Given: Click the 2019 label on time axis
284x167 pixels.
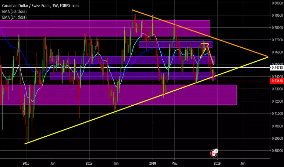Looking at the screenshot, I should point(217,163).
